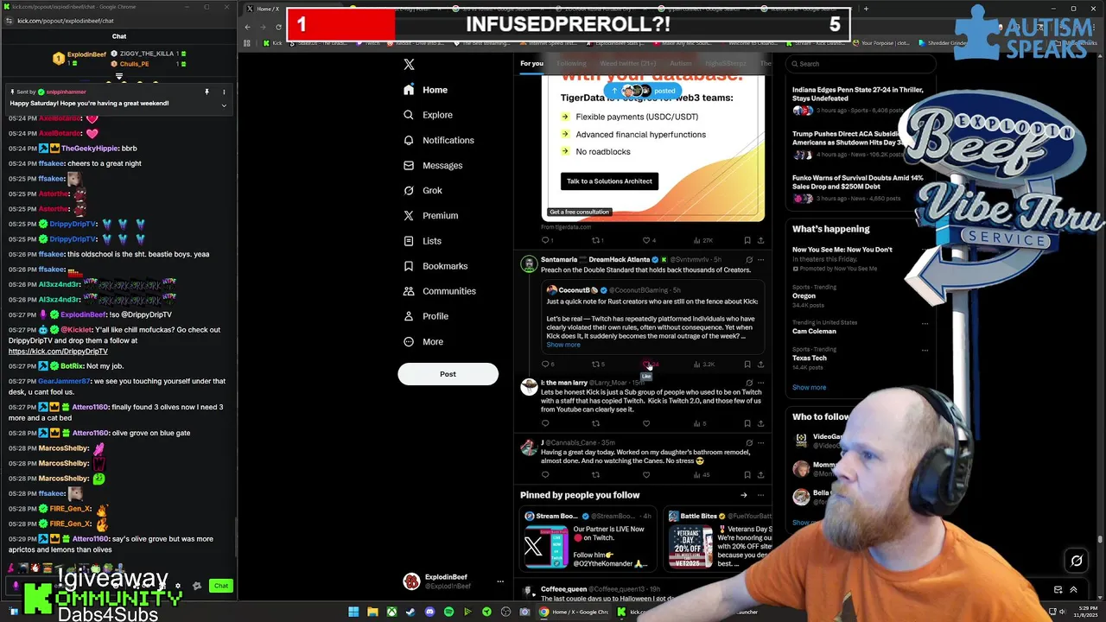Open the Windows Start menu

click(353, 612)
